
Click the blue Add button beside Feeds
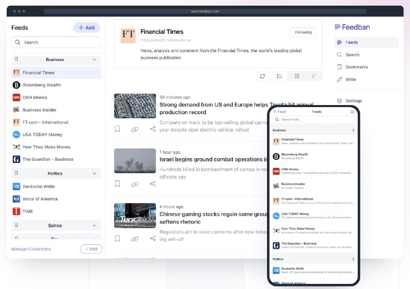[86, 28]
